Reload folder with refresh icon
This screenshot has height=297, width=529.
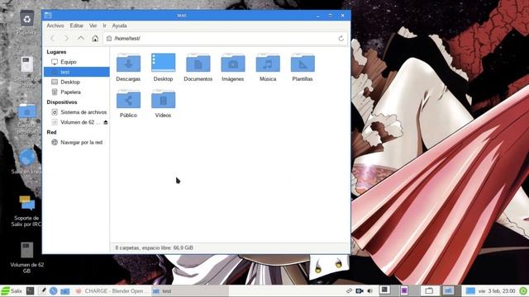(x=341, y=39)
